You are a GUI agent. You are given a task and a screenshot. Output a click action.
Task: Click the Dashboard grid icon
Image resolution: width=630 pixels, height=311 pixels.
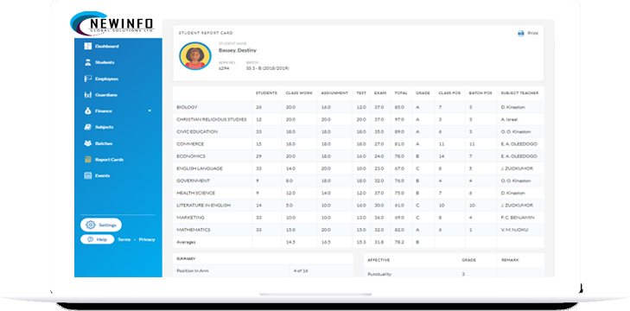pos(87,46)
